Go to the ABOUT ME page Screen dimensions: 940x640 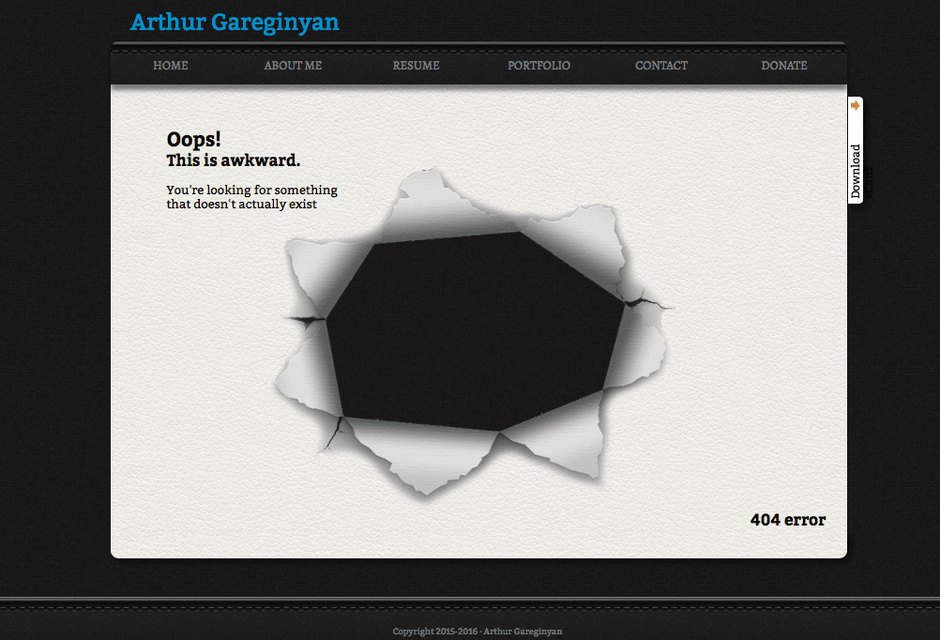coord(293,66)
